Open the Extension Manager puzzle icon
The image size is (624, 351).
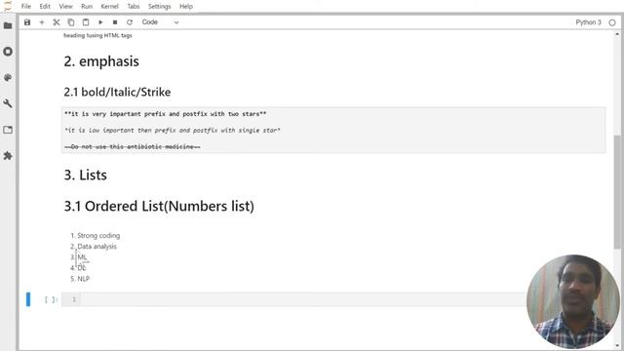tap(8, 156)
